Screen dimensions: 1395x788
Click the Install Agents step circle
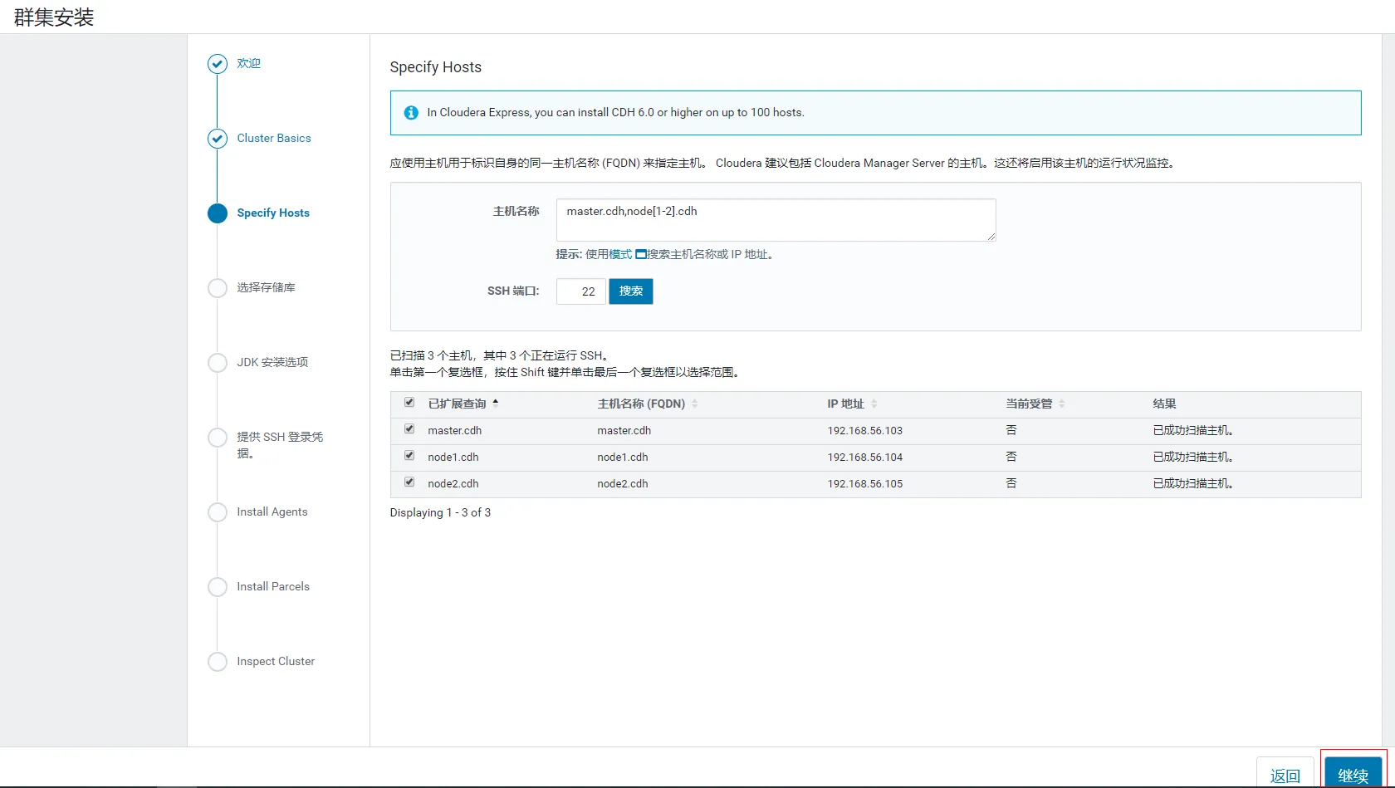click(217, 512)
